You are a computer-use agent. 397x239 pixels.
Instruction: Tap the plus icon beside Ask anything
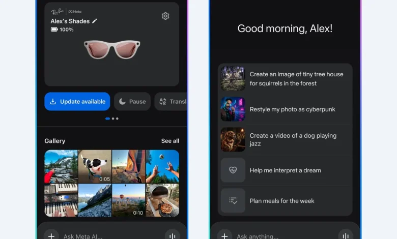(x=224, y=236)
